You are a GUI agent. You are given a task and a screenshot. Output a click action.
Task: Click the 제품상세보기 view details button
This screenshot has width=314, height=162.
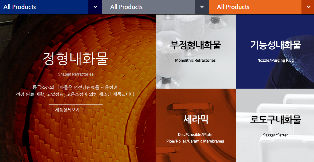pyautogui.click(x=76, y=110)
